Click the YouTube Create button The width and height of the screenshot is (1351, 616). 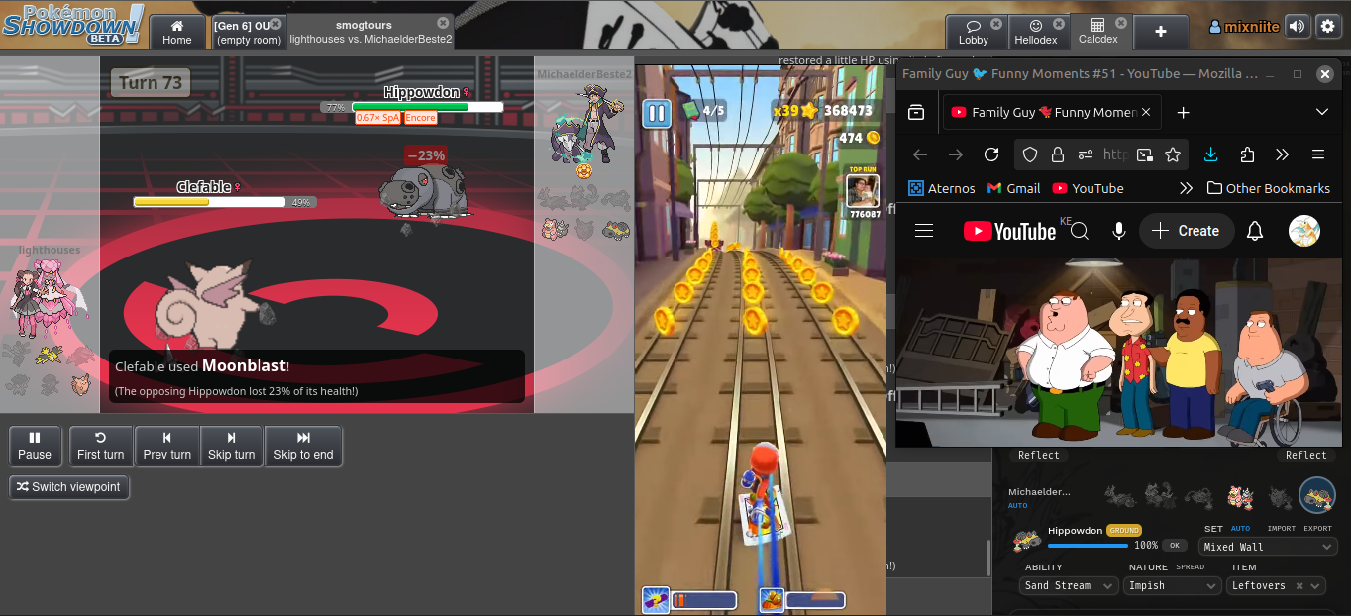pyautogui.click(x=1187, y=231)
